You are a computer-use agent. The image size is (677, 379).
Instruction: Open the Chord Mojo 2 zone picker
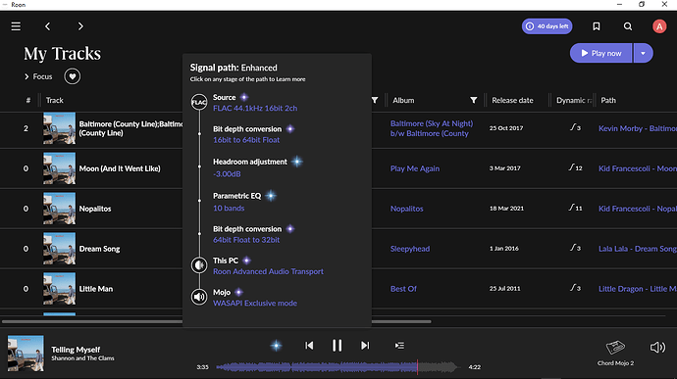tap(615, 353)
